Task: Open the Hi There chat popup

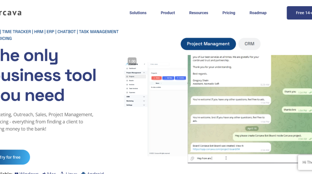Action: click(x=305, y=162)
